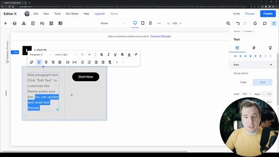Open the Paragraph 2 style dropdown

40,55
